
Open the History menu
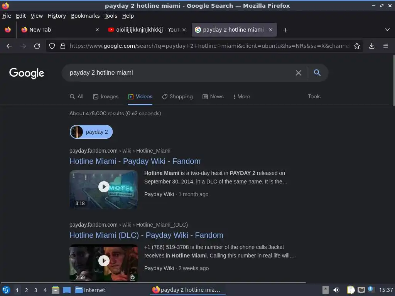(x=57, y=16)
